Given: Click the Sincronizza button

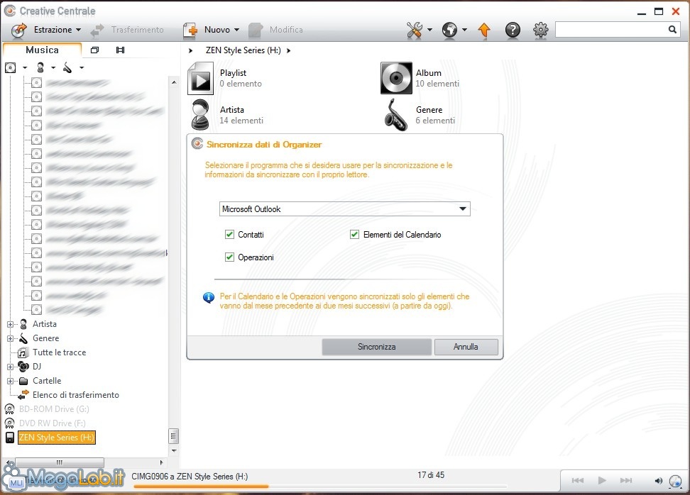Looking at the screenshot, I should tap(377, 347).
